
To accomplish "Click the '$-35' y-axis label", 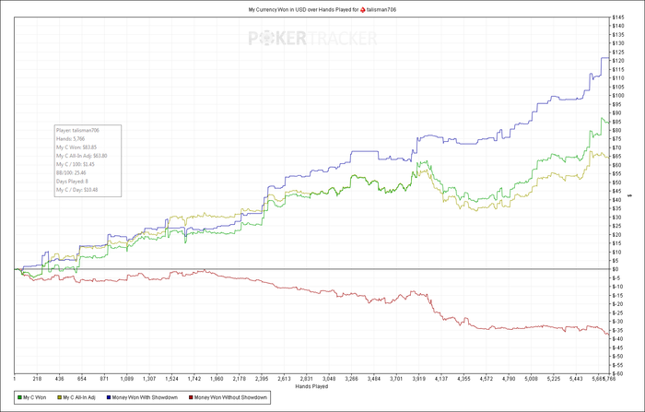I will coord(618,331).
